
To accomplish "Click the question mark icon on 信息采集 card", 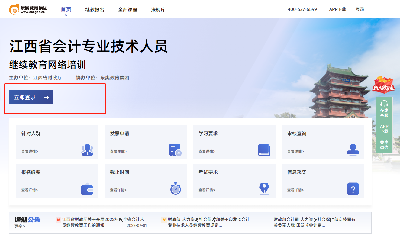I will click(x=353, y=189).
